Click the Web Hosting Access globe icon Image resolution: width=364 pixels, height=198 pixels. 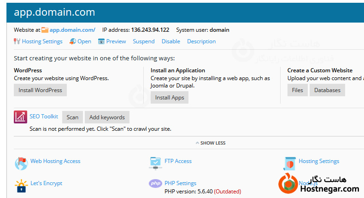pyautogui.click(x=21, y=163)
